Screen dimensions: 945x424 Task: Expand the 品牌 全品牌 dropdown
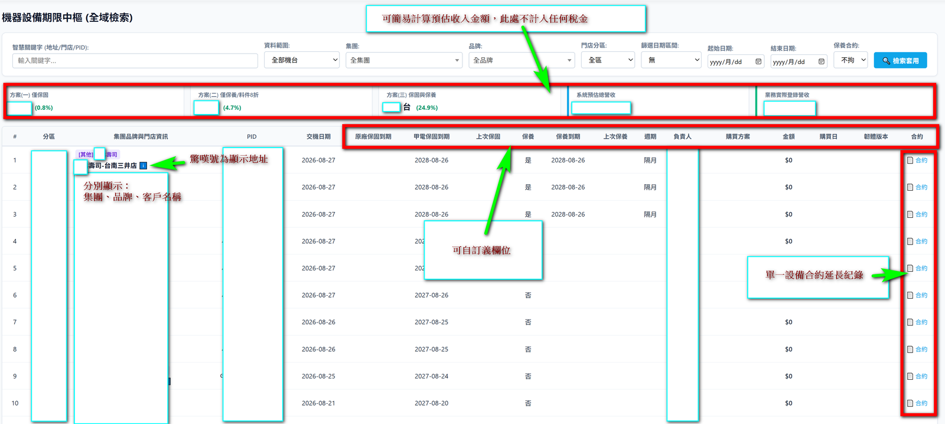pyautogui.click(x=522, y=60)
